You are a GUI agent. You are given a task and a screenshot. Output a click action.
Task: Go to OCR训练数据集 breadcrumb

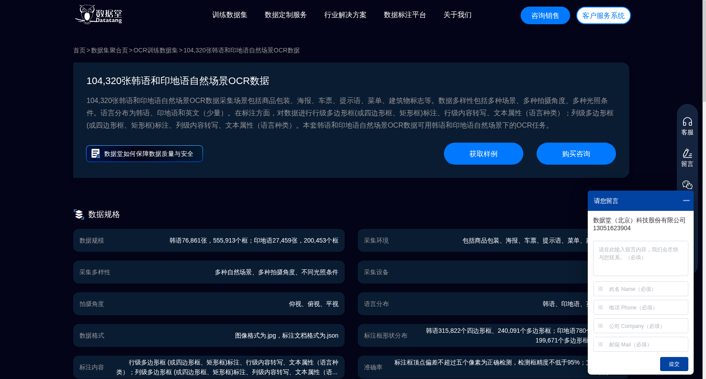(156, 50)
